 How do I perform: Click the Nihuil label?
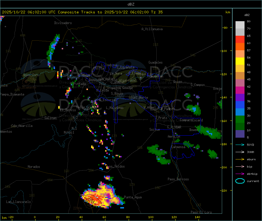(x=69, y=132)
